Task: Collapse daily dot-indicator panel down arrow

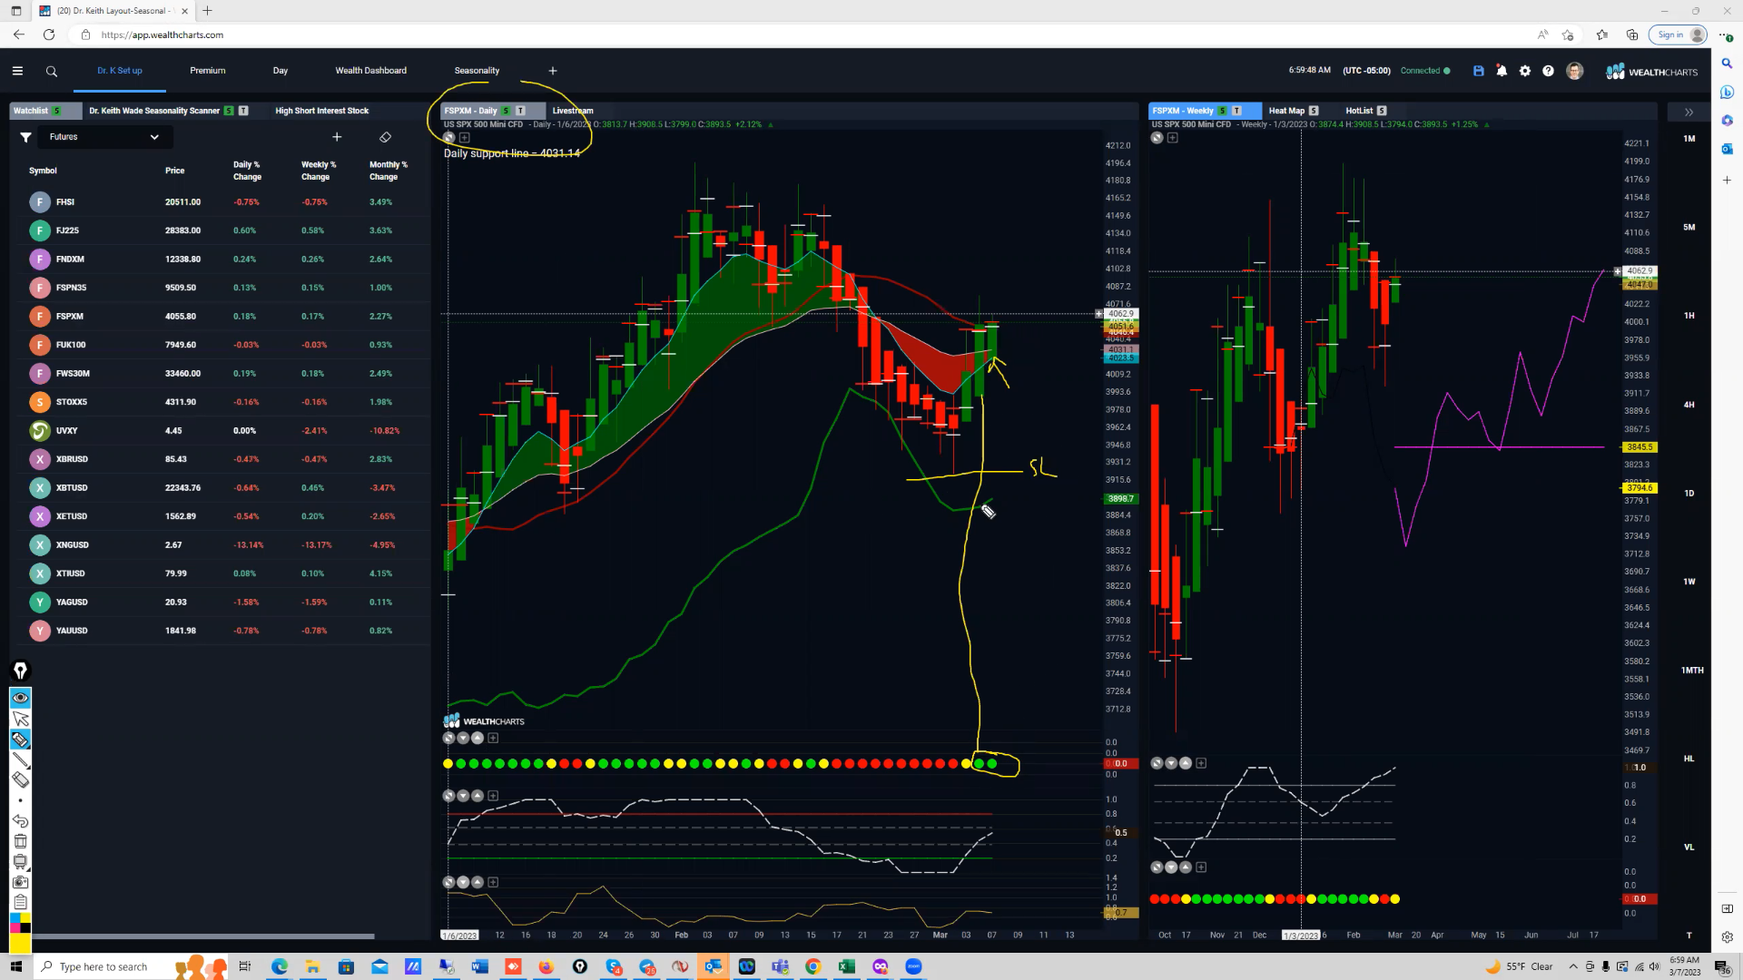Action: [463, 739]
